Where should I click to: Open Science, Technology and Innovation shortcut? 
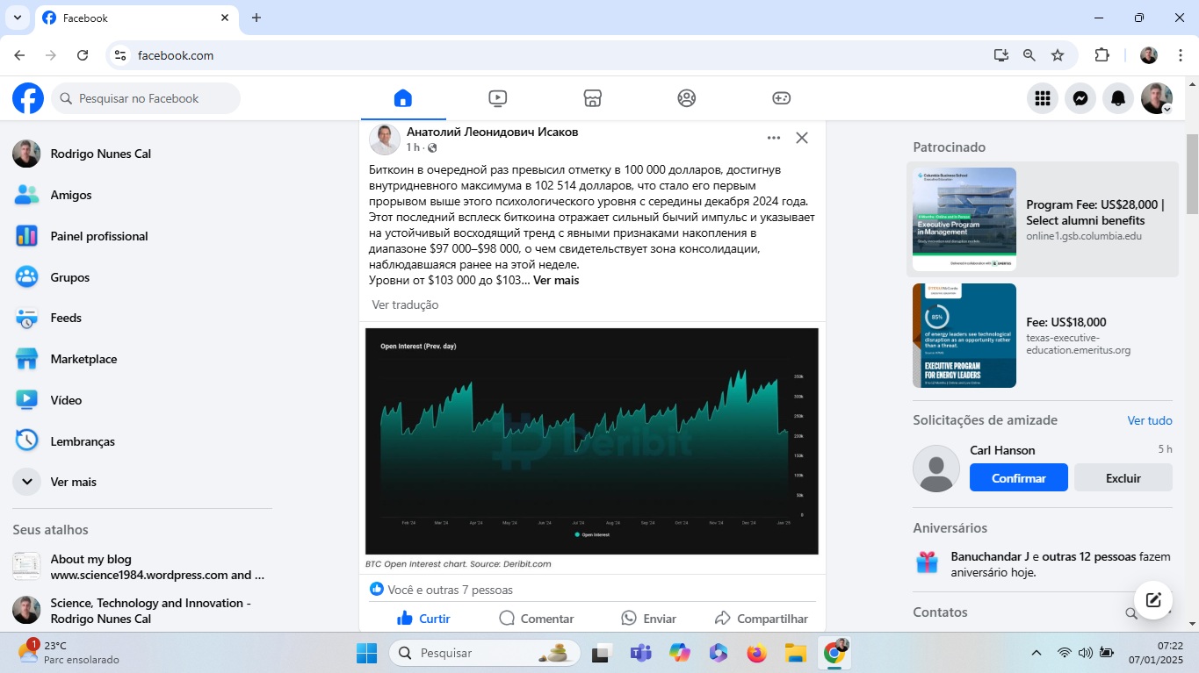pyautogui.click(x=141, y=611)
